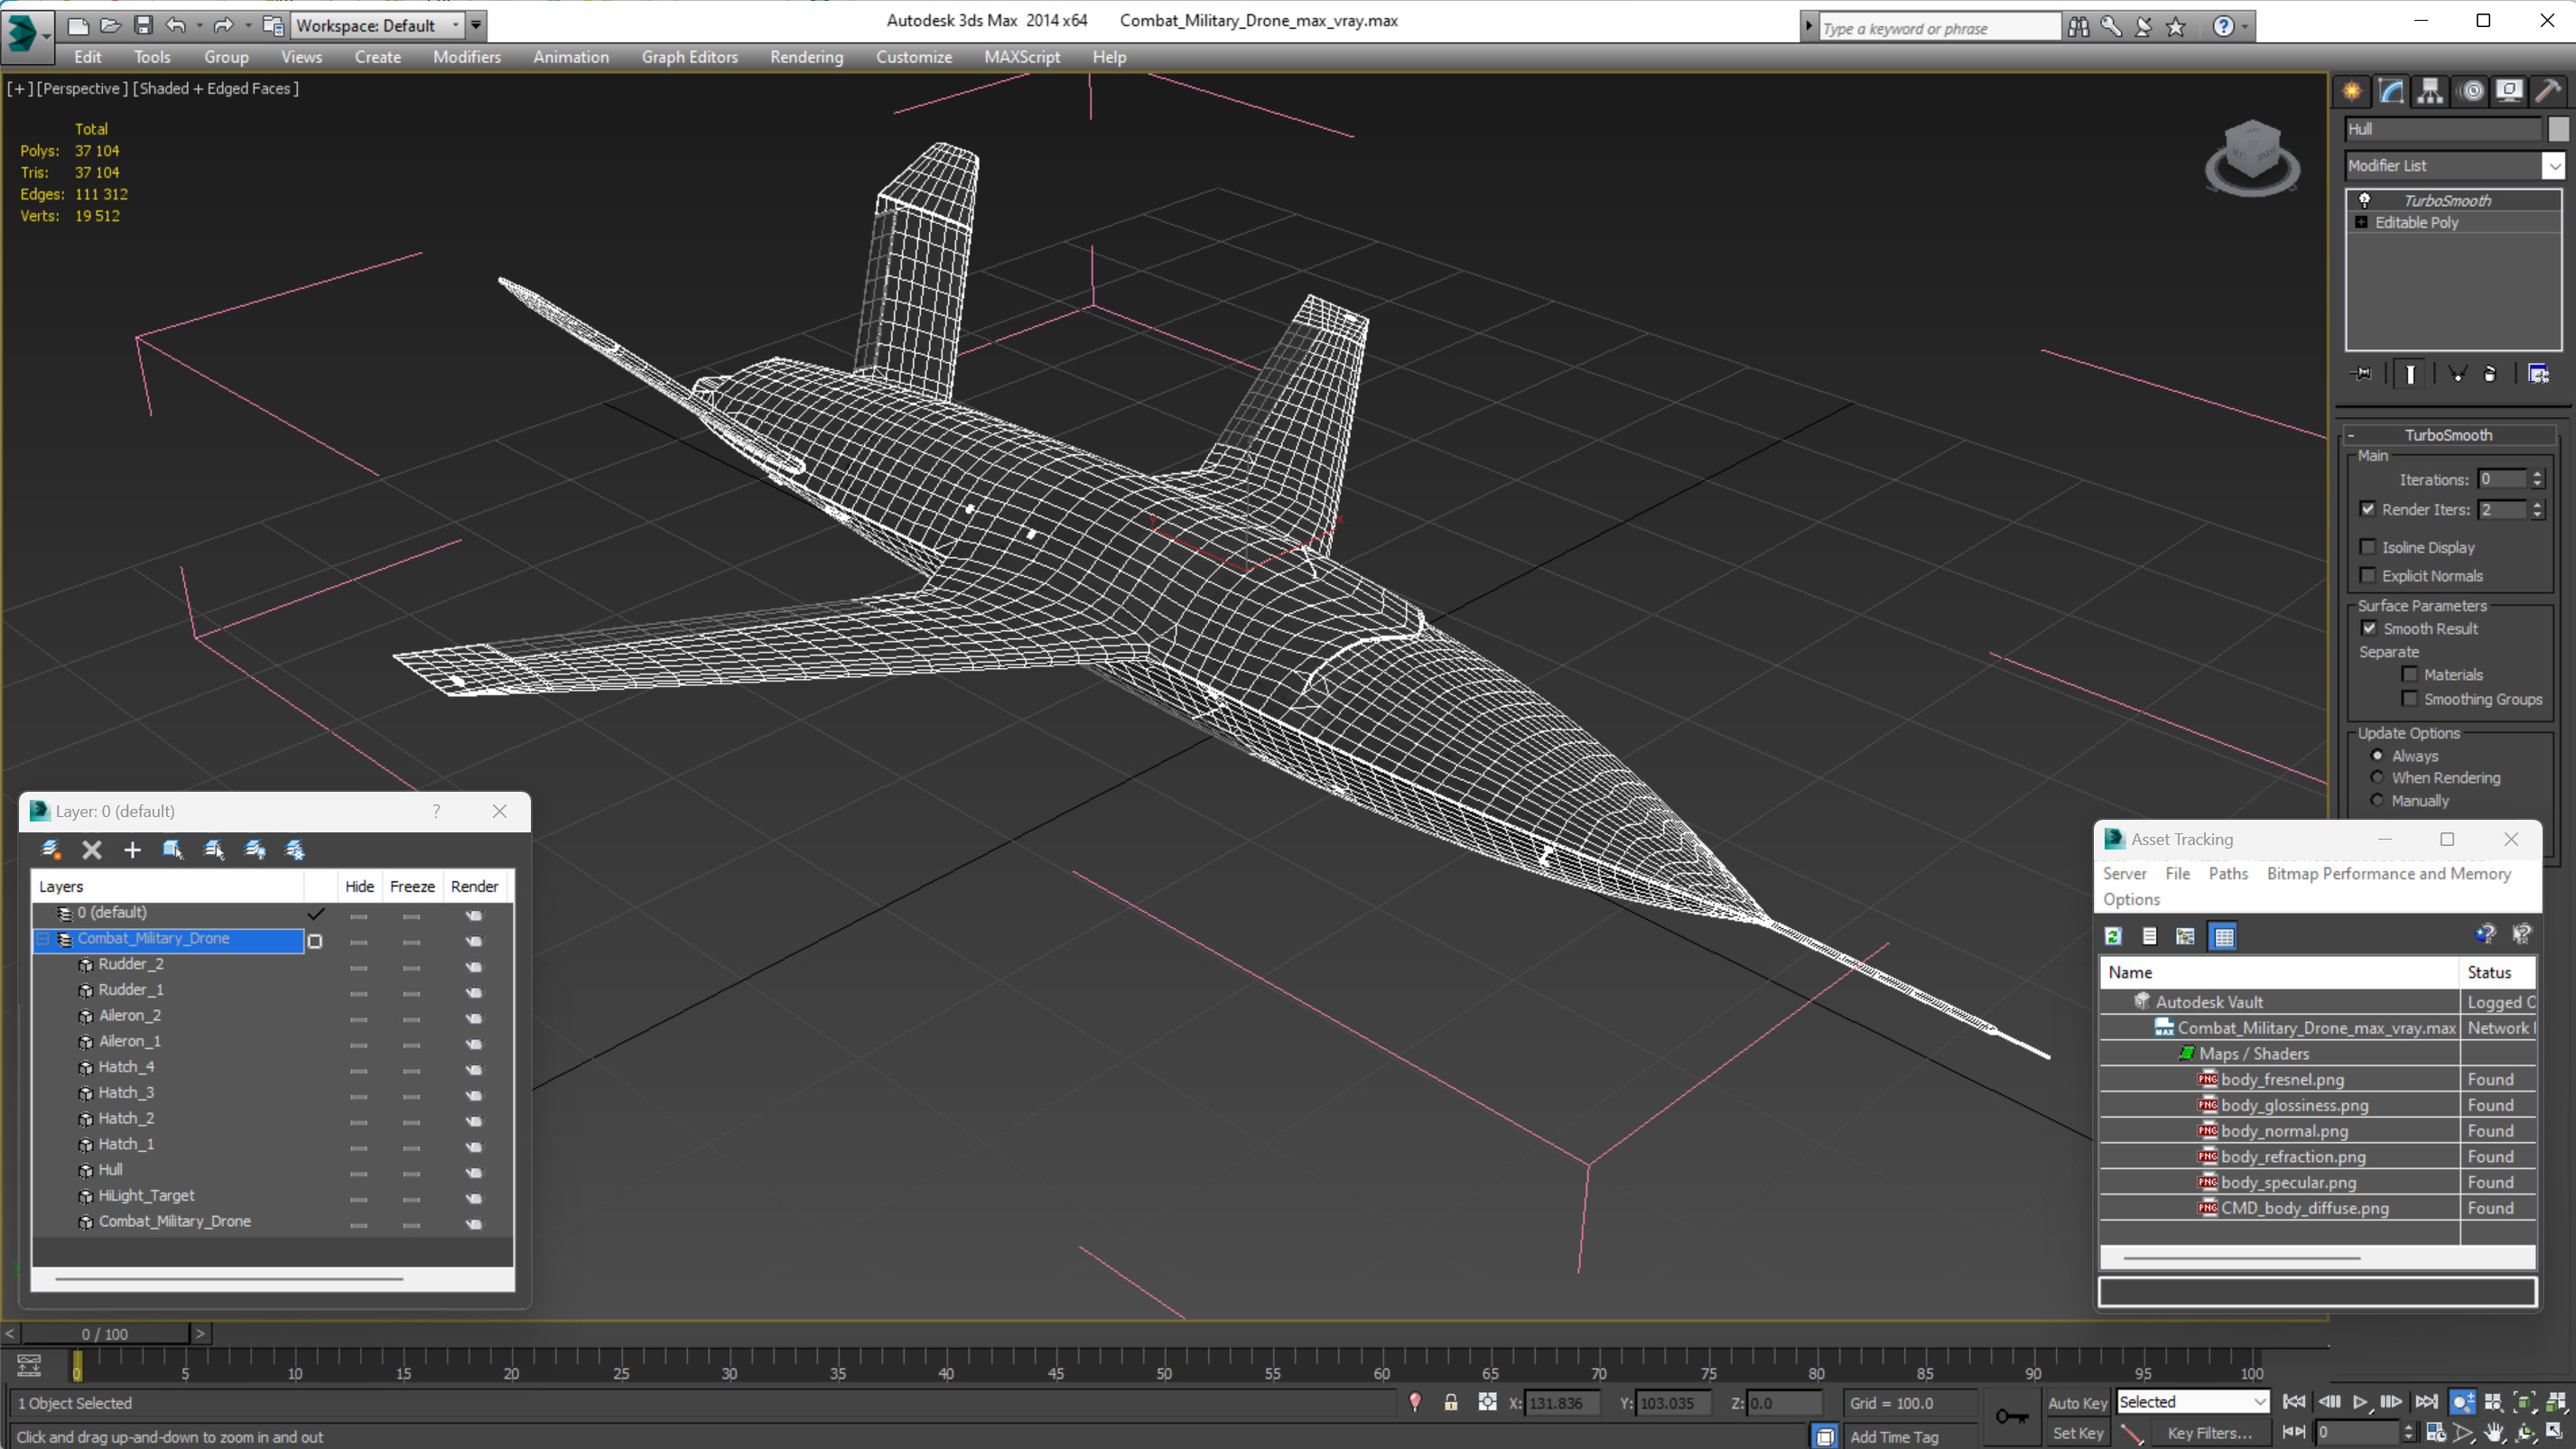
Task: Click the New Scene toolbar icon
Action: pyautogui.click(x=77, y=25)
